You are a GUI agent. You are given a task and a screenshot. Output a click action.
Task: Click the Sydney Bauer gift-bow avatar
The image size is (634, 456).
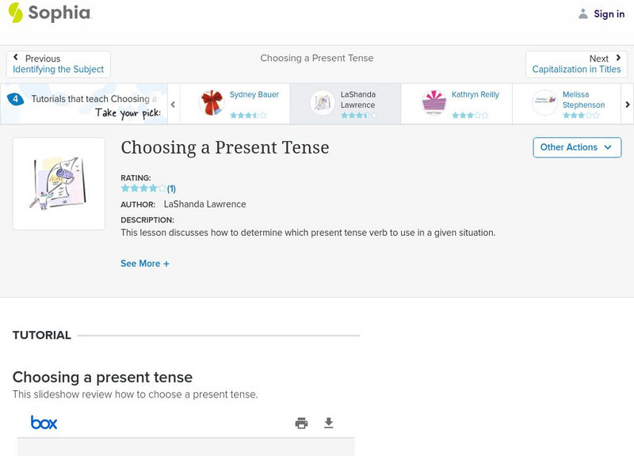point(210,101)
